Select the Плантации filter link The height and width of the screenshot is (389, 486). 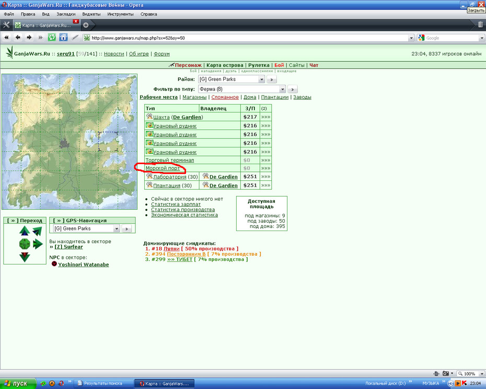coord(274,97)
